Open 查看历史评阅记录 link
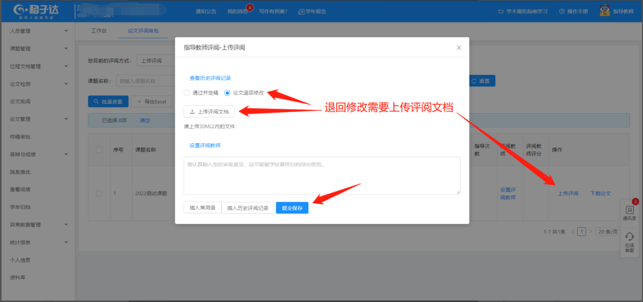Image resolution: width=643 pixels, height=302 pixels. click(210, 78)
